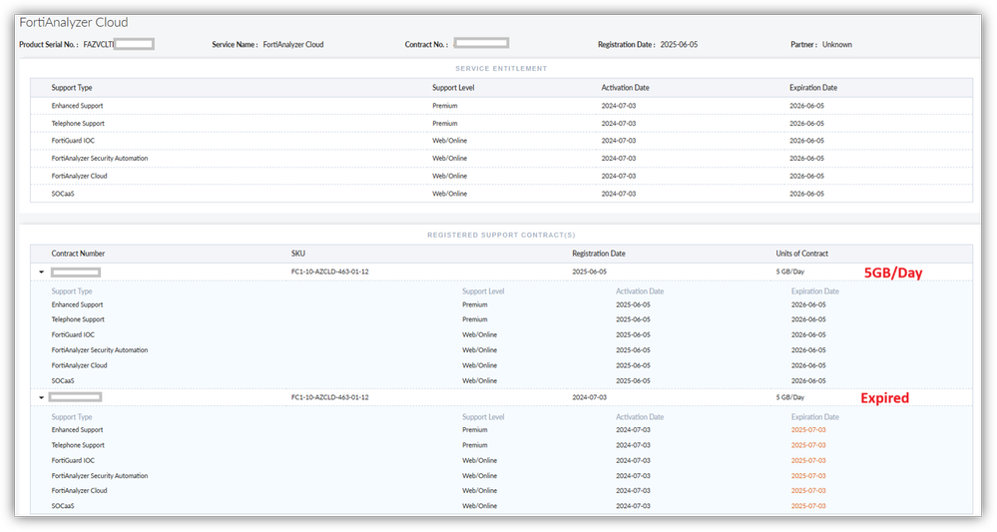The width and height of the screenshot is (997, 532).
Task: Click Expiration Date subheader under the 2024-07-03 contract
Action: [814, 417]
